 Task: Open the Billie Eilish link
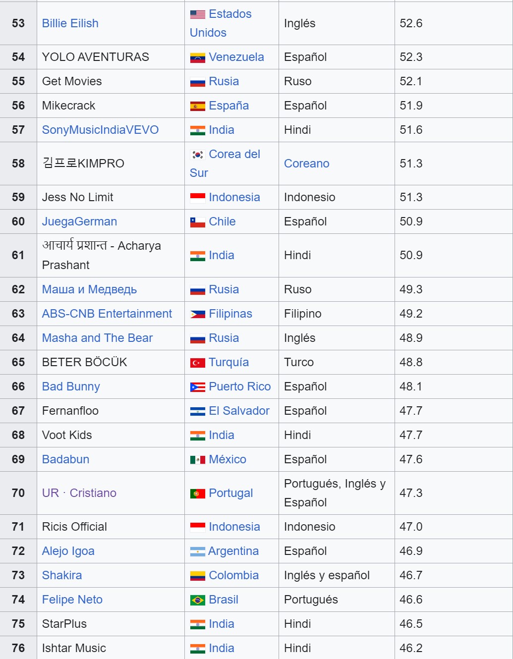click(70, 23)
